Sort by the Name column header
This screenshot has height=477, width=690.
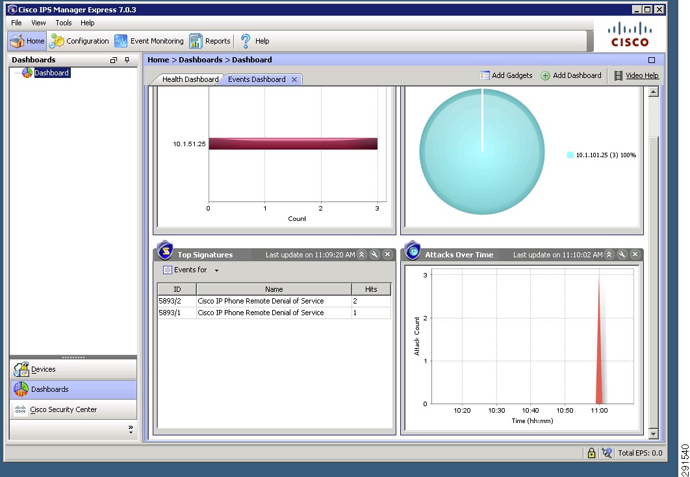tap(274, 289)
